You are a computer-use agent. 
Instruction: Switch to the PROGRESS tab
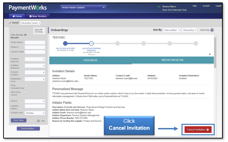(90, 60)
